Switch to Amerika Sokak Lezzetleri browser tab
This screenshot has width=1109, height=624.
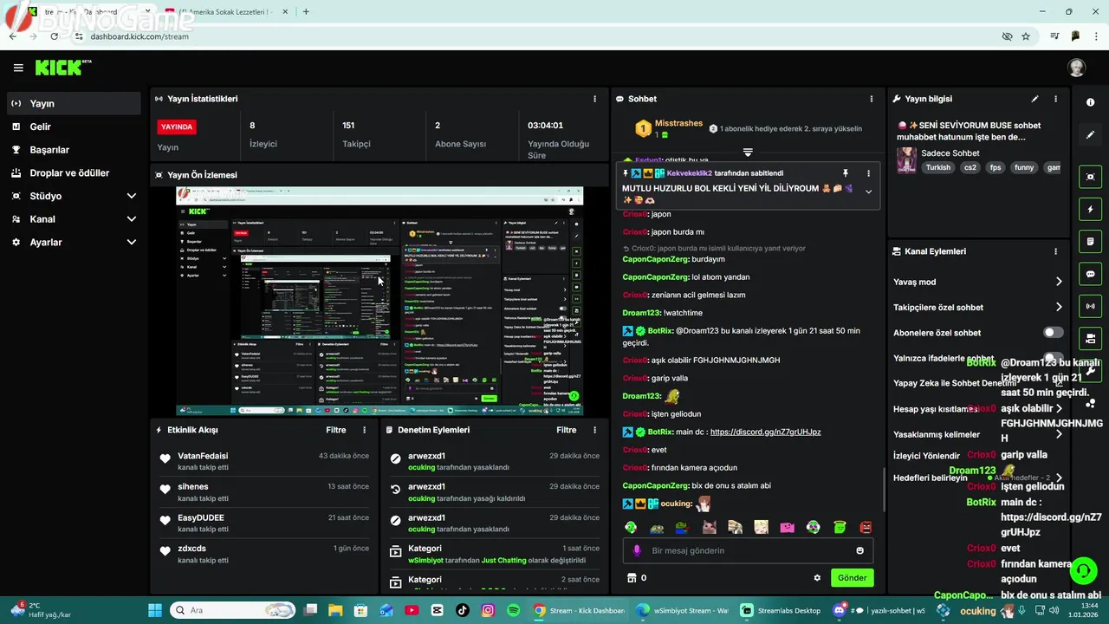point(225,12)
